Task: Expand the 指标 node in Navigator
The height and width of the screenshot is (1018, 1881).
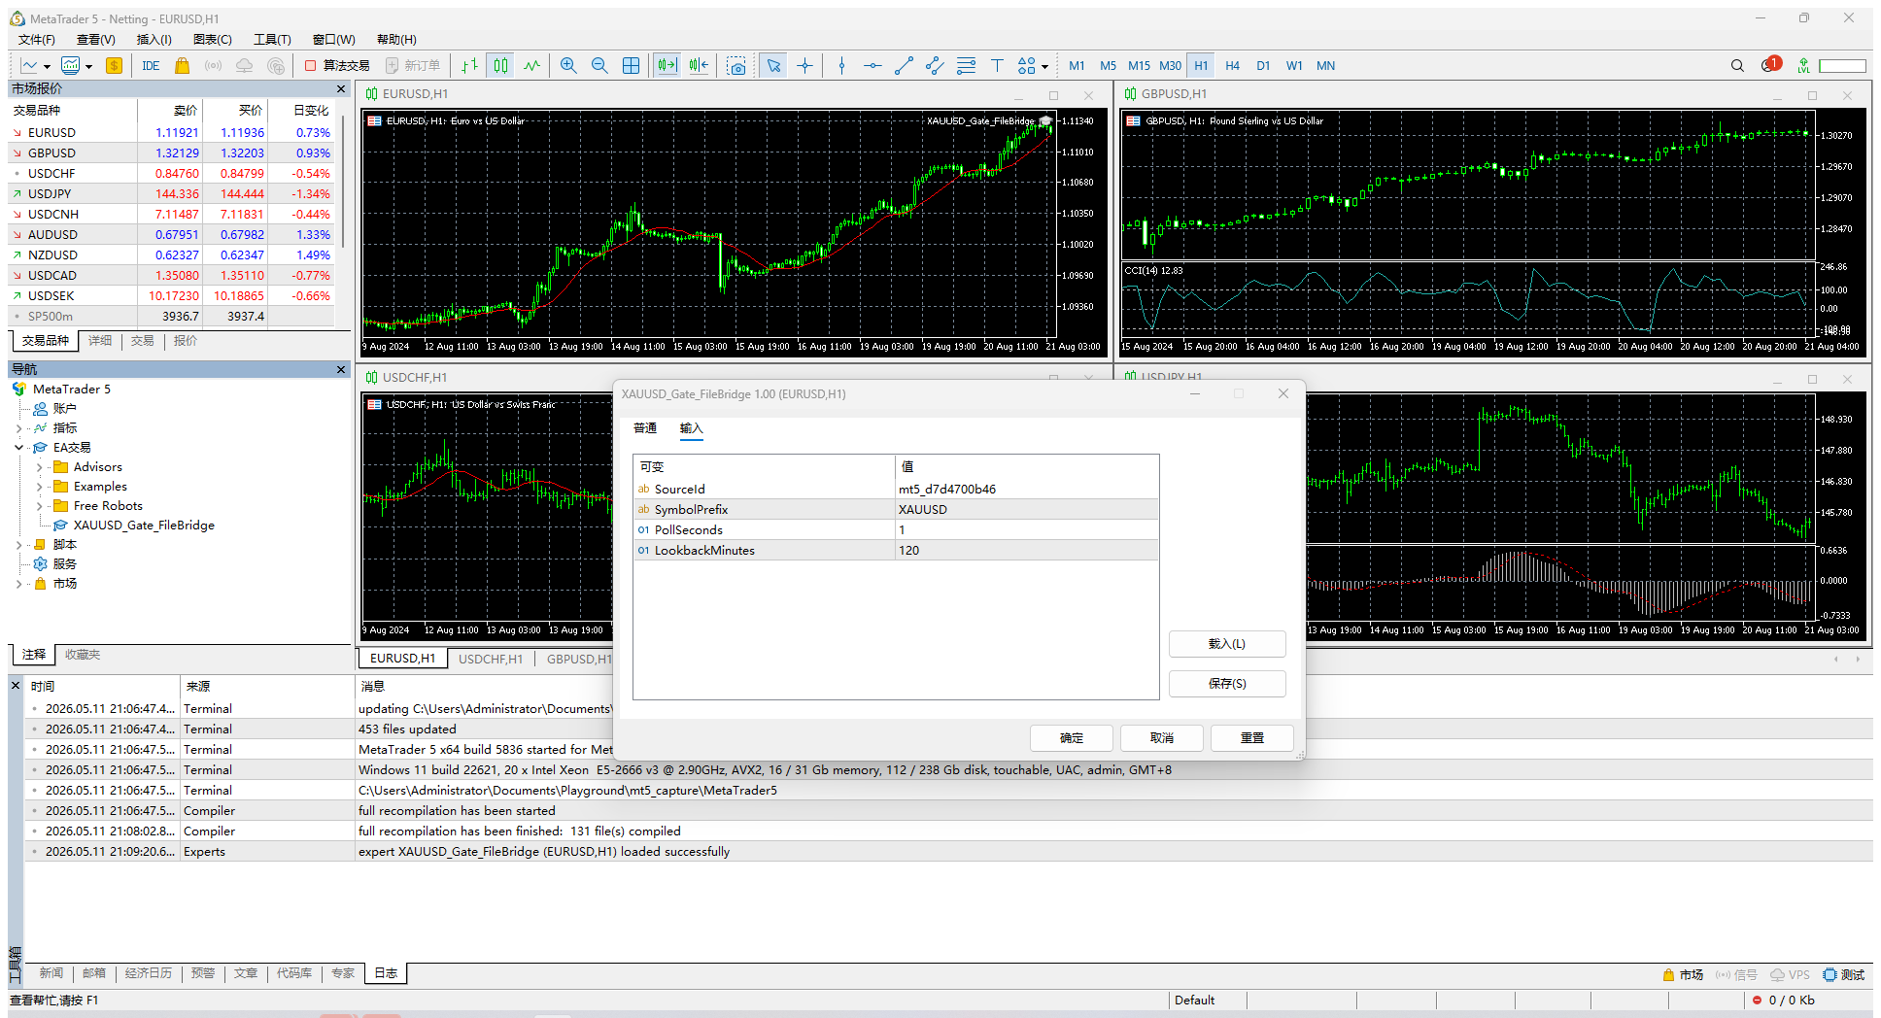Action: (19, 428)
